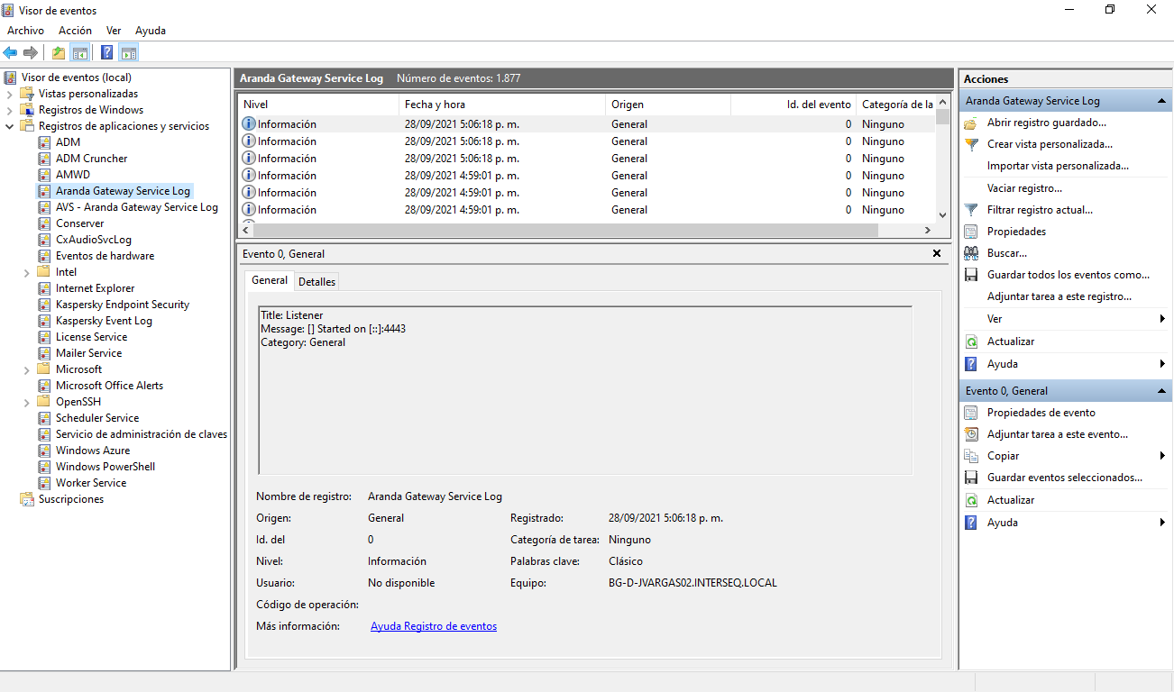
Task: Click the blue help toolbar icon
Action: coord(106,53)
